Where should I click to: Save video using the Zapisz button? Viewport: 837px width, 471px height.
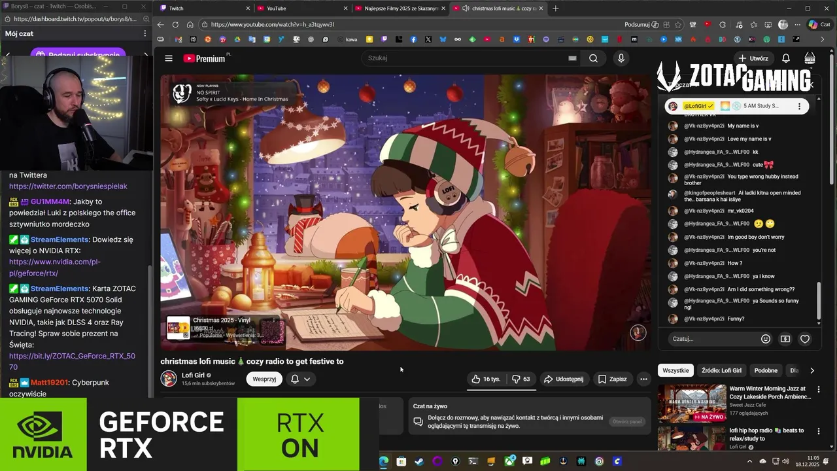[x=612, y=379]
